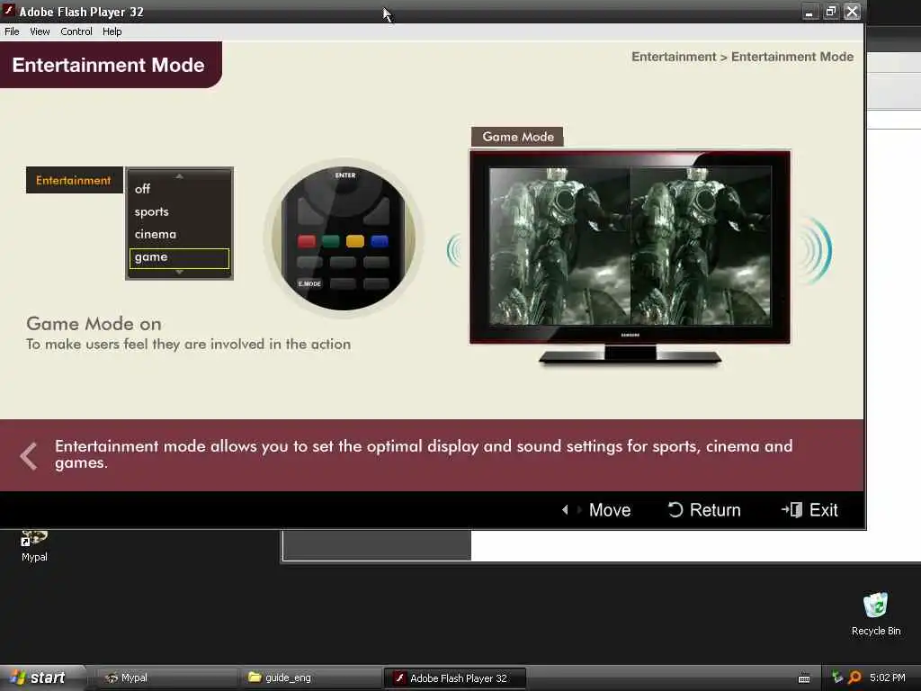Open the File menu
The image size is (921, 691).
point(12,31)
